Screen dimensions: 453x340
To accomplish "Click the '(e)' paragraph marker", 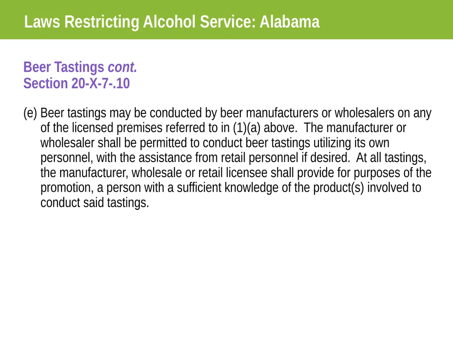I will (31, 113).
